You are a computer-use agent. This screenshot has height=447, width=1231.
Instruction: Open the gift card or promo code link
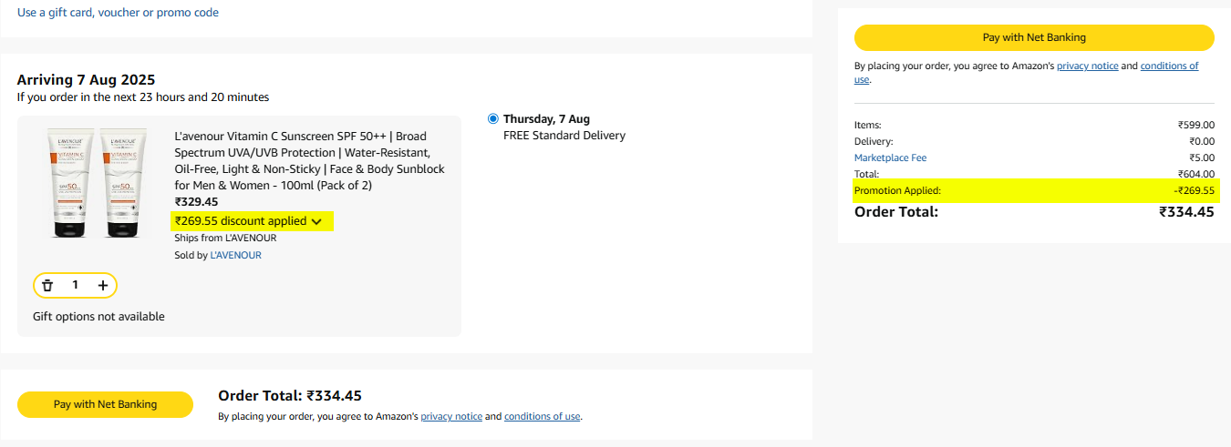coord(118,13)
